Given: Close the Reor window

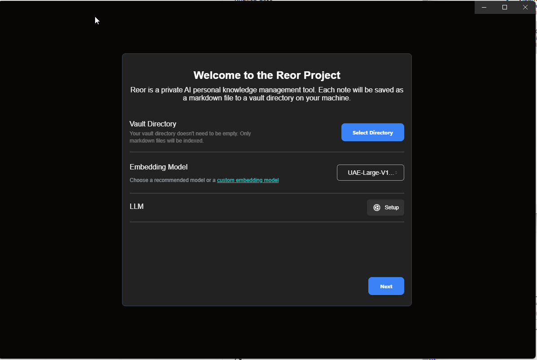Looking at the screenshot, I should pos(525,7).
